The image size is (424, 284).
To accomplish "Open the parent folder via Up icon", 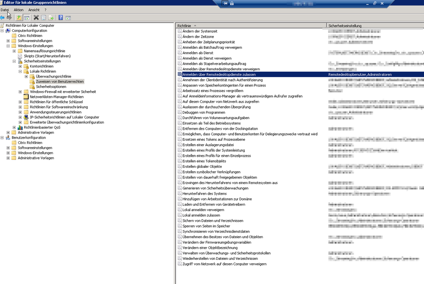I will [x=19, y=18].
